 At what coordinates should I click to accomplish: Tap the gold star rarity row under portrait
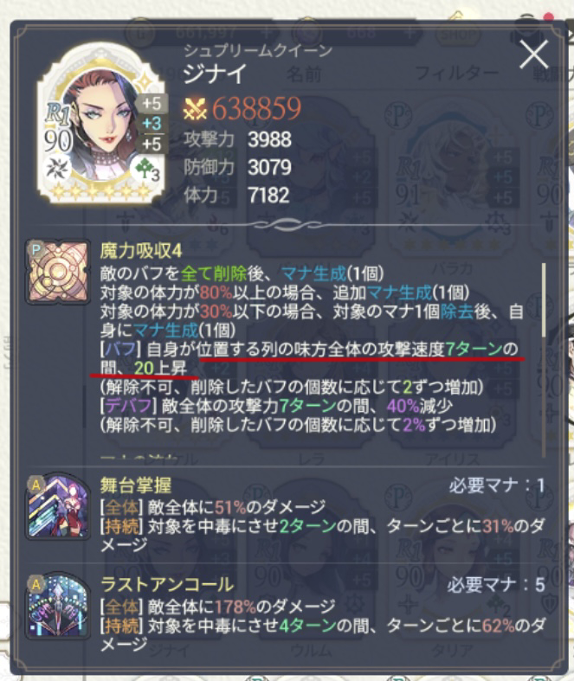click(x=101, y=190)
